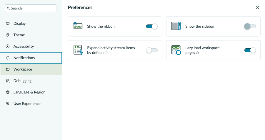Click the Notifications bell icon

point(8,58)
